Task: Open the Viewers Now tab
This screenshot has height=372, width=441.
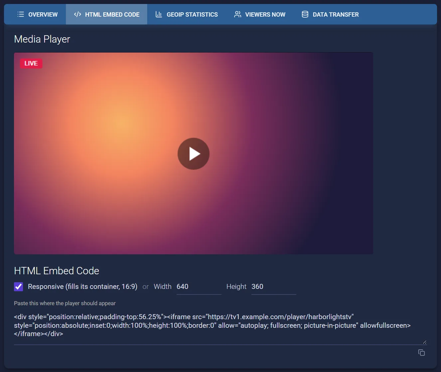Action: tap(260, 14)
